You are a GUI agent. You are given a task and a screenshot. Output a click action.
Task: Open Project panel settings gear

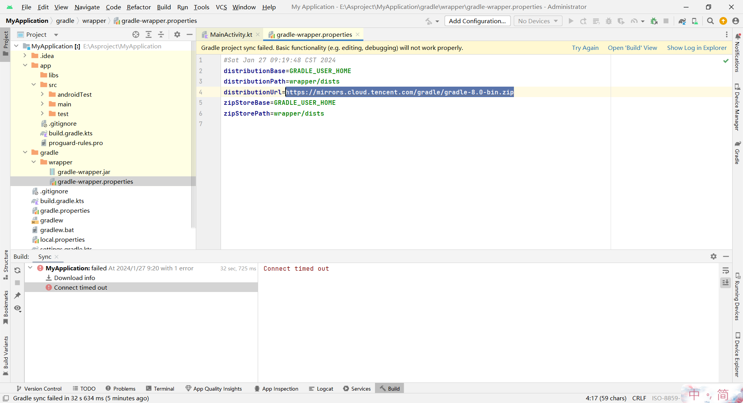tap(177, 34)
